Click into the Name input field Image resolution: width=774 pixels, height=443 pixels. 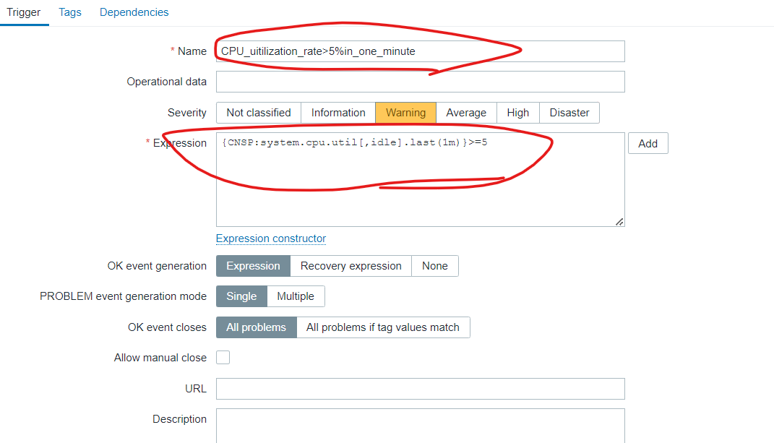(421, 51)
